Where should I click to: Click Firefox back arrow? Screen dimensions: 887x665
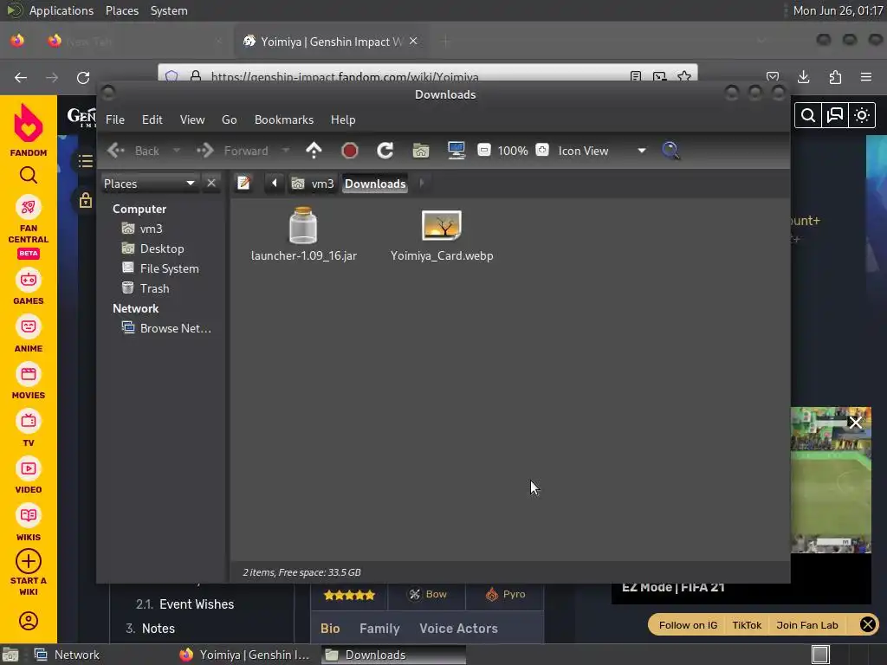click(21, 77)
